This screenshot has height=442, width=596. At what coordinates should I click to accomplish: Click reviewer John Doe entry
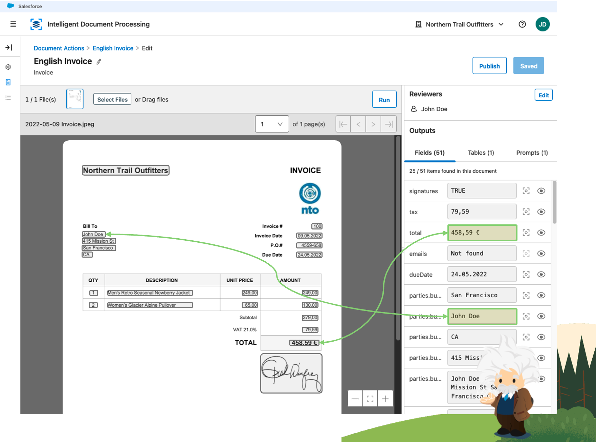429,109
